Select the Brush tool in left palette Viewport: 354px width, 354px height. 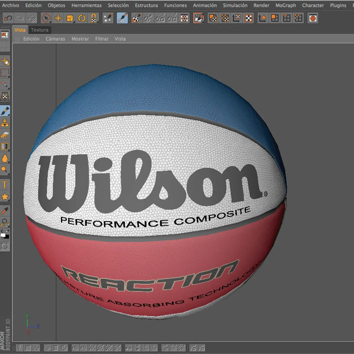coord(5,111)
